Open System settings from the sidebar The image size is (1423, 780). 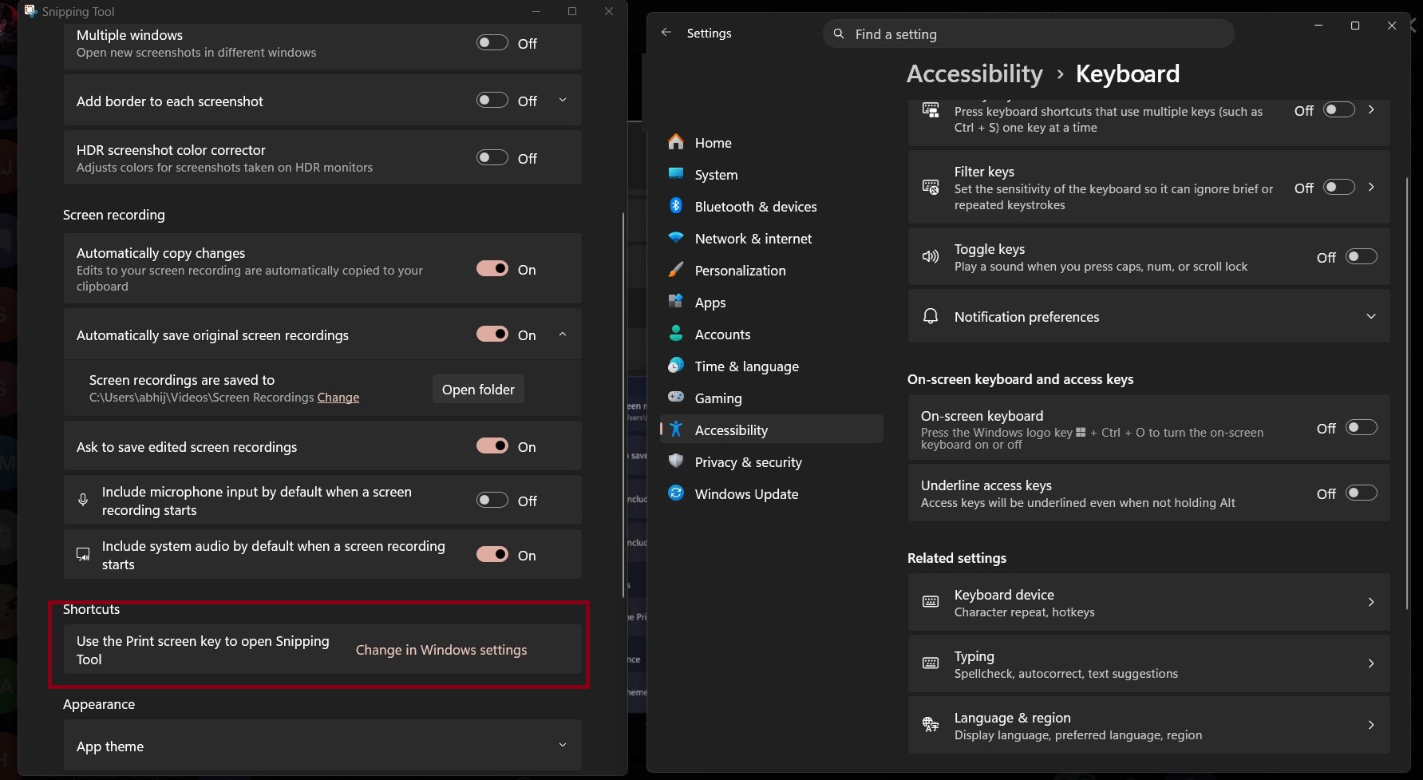coord(714,174)
